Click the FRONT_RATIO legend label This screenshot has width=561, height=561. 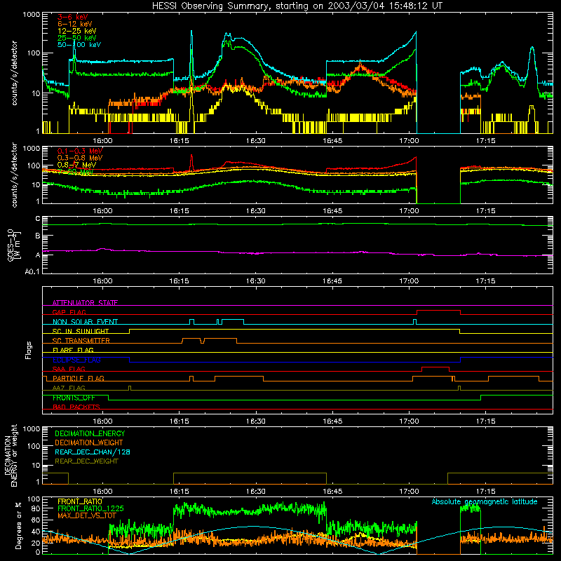(x=80, y=501)
